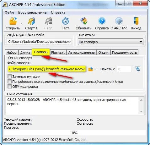Enable the Заумные мутации checkbox
150x145 pixels.
coord(9,77)
